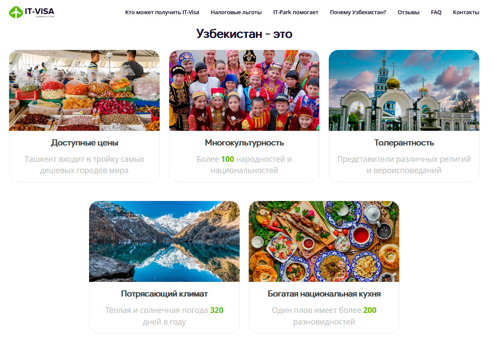Click the Потрясающий климат heading
The height and width of the screenshot is (346, 494).
(x=164, y=293)
